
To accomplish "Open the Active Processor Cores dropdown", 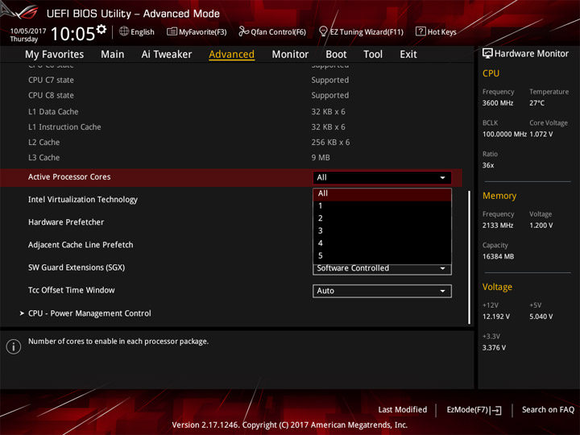I will (x=382, y=177).
